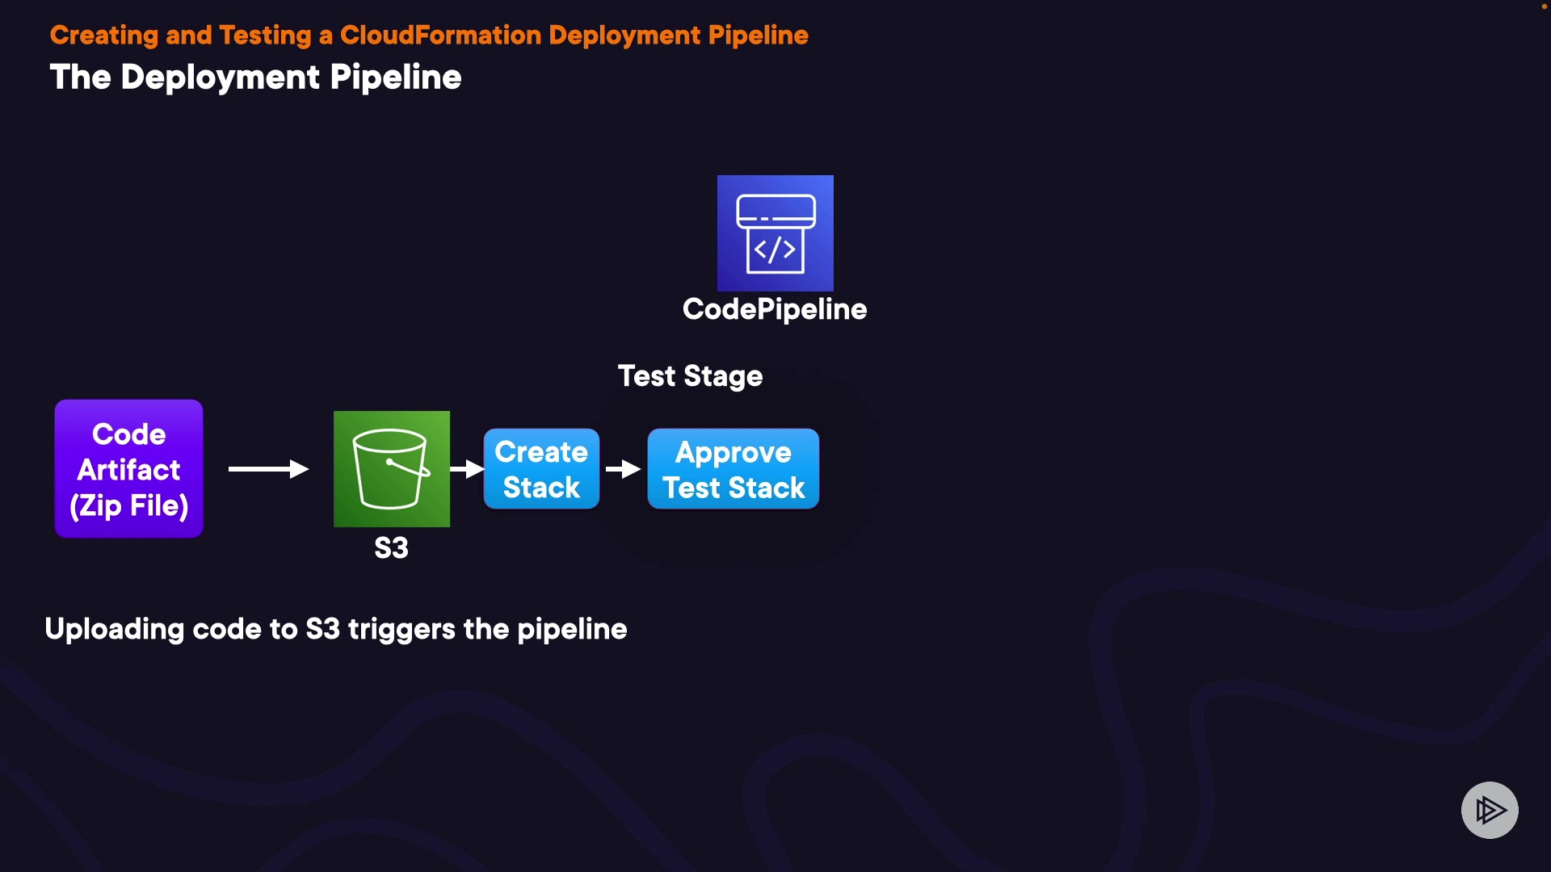Click arrow between S3 and Create Stack
This screenshot has height=872, width=1551.
tap(467, 469)
